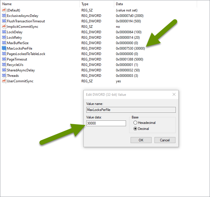
Task: Click the Value data input field
Action: (x=106, y=123)
